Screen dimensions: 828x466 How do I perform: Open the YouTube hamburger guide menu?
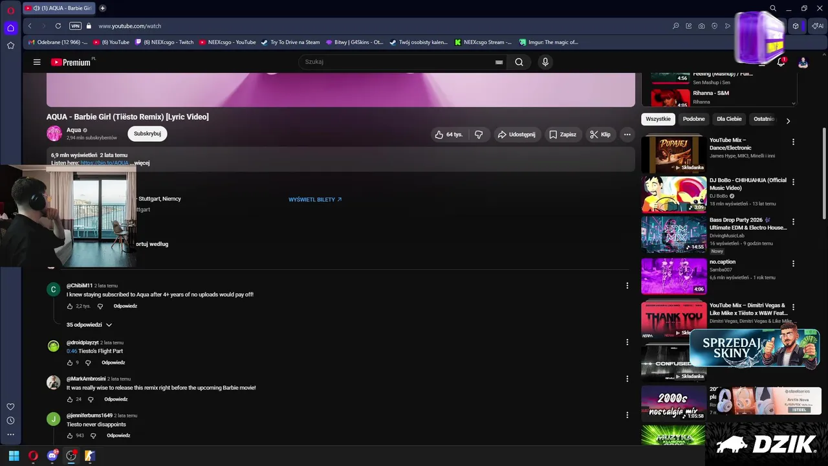click(37, 62)
